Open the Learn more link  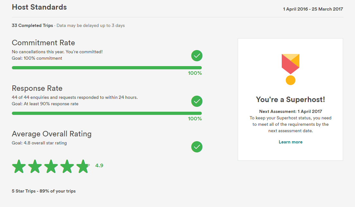click(x=290, y=142)
